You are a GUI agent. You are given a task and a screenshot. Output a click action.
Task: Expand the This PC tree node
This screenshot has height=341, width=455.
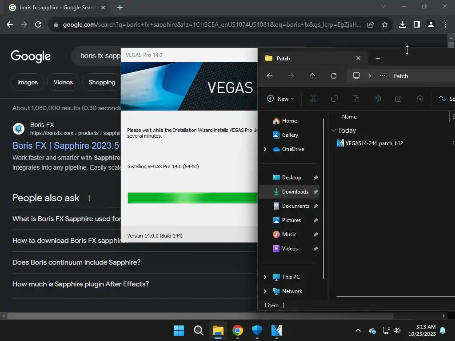pos(265,277)
